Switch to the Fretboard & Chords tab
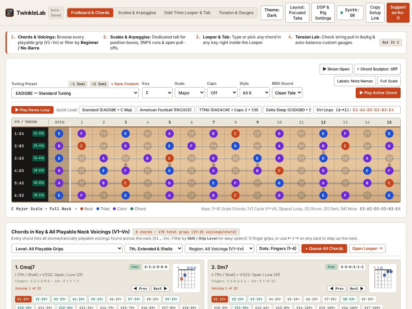 [x=90, y=13]
